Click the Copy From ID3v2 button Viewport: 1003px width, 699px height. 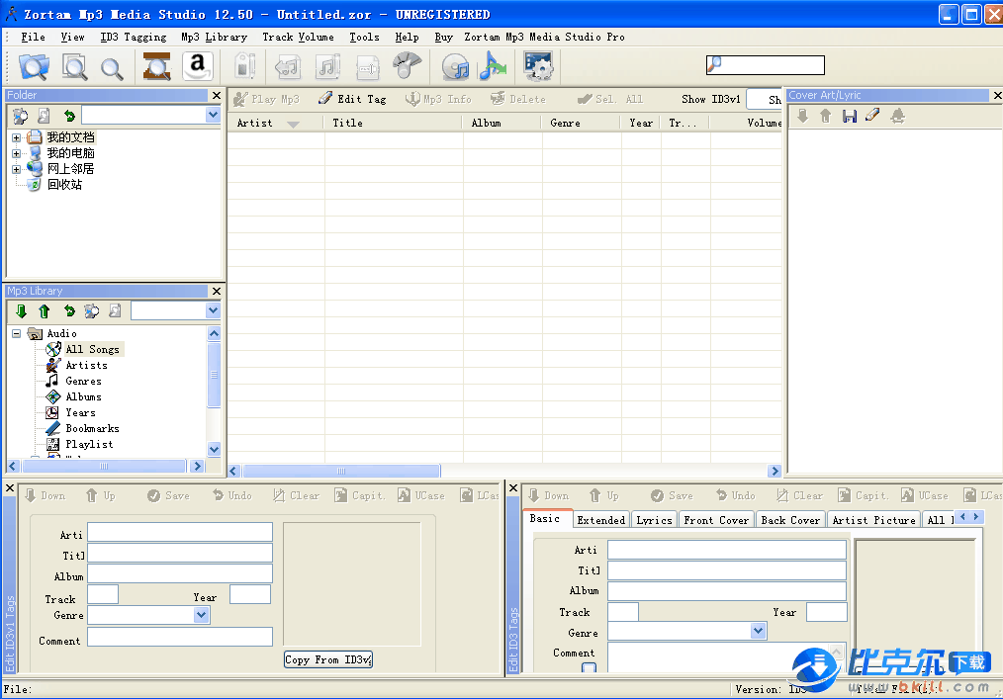(x=328, y=659)
